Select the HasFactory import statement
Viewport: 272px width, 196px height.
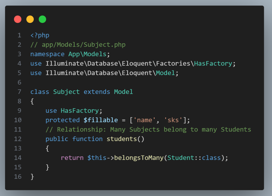[x=132, y=63]
